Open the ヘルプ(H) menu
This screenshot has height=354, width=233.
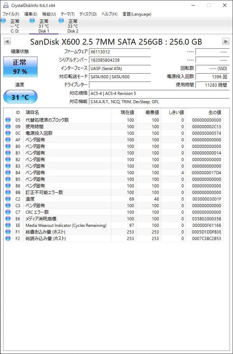click(109, 14)
